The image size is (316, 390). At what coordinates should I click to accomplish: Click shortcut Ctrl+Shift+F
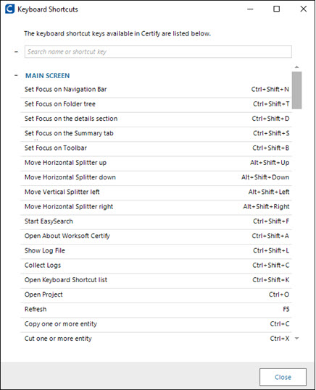[x=271, y=221]
